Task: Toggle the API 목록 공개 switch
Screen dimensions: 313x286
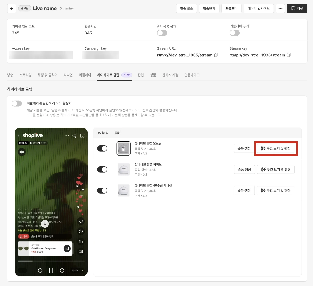Action: 162,33
